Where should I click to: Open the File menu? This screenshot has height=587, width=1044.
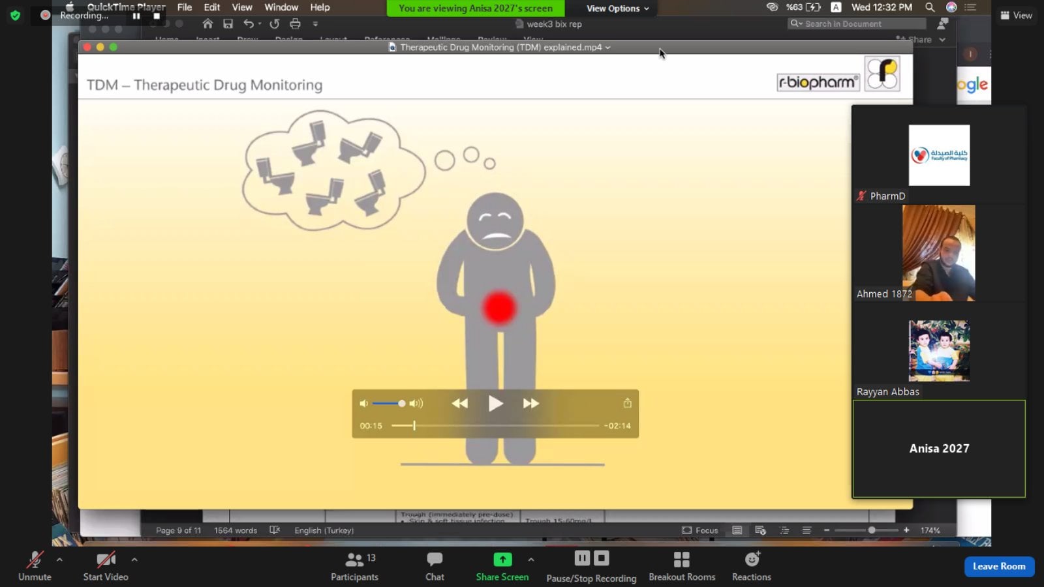185,7
